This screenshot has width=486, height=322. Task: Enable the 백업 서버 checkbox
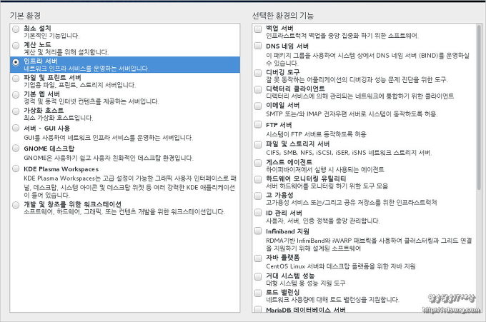[257, 29]
